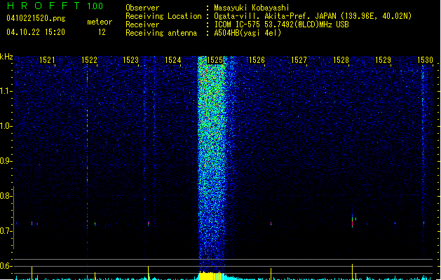The height and width of the screenshot is (280, 441).
Task: Click the 1529 time axis label
Action: [x=383, y=60]
